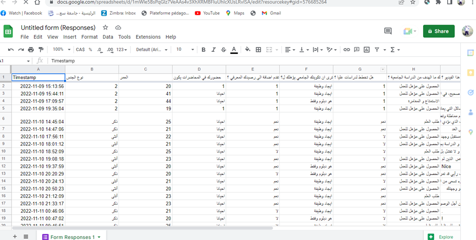Select the paint format tool
Viewport: 476px width, 240px height.
(x=41, y=50)
